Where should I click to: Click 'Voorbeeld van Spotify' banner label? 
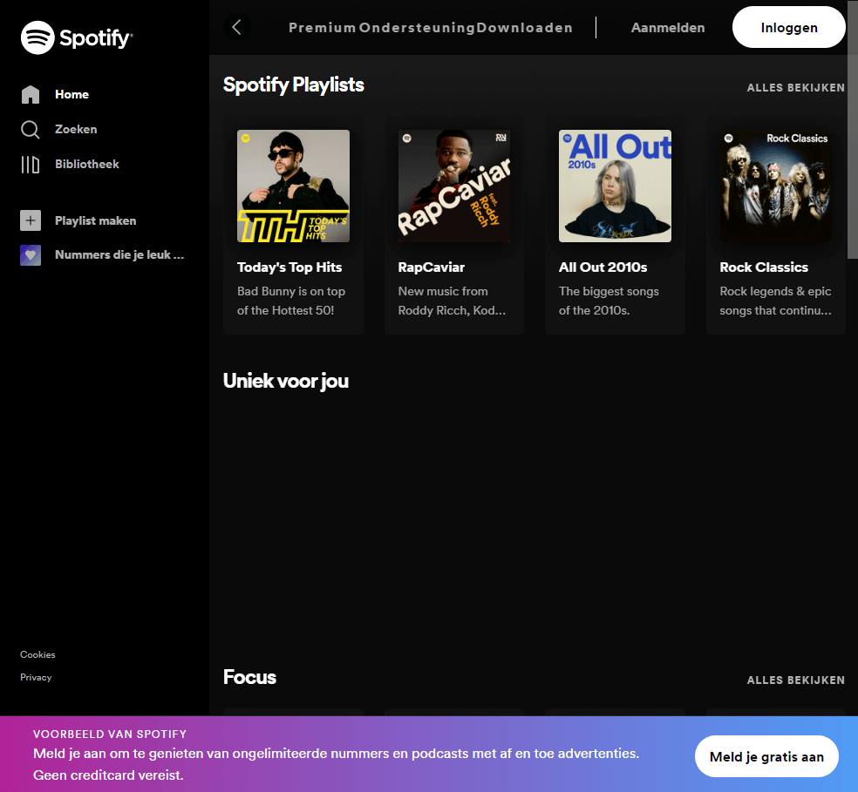click(110, 734)
